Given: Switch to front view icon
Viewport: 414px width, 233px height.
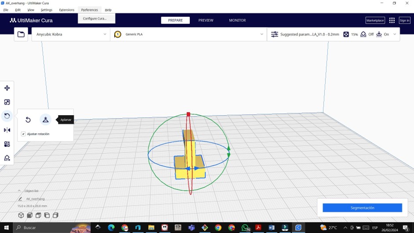Looking at the screenshot, I should point(29,215).
